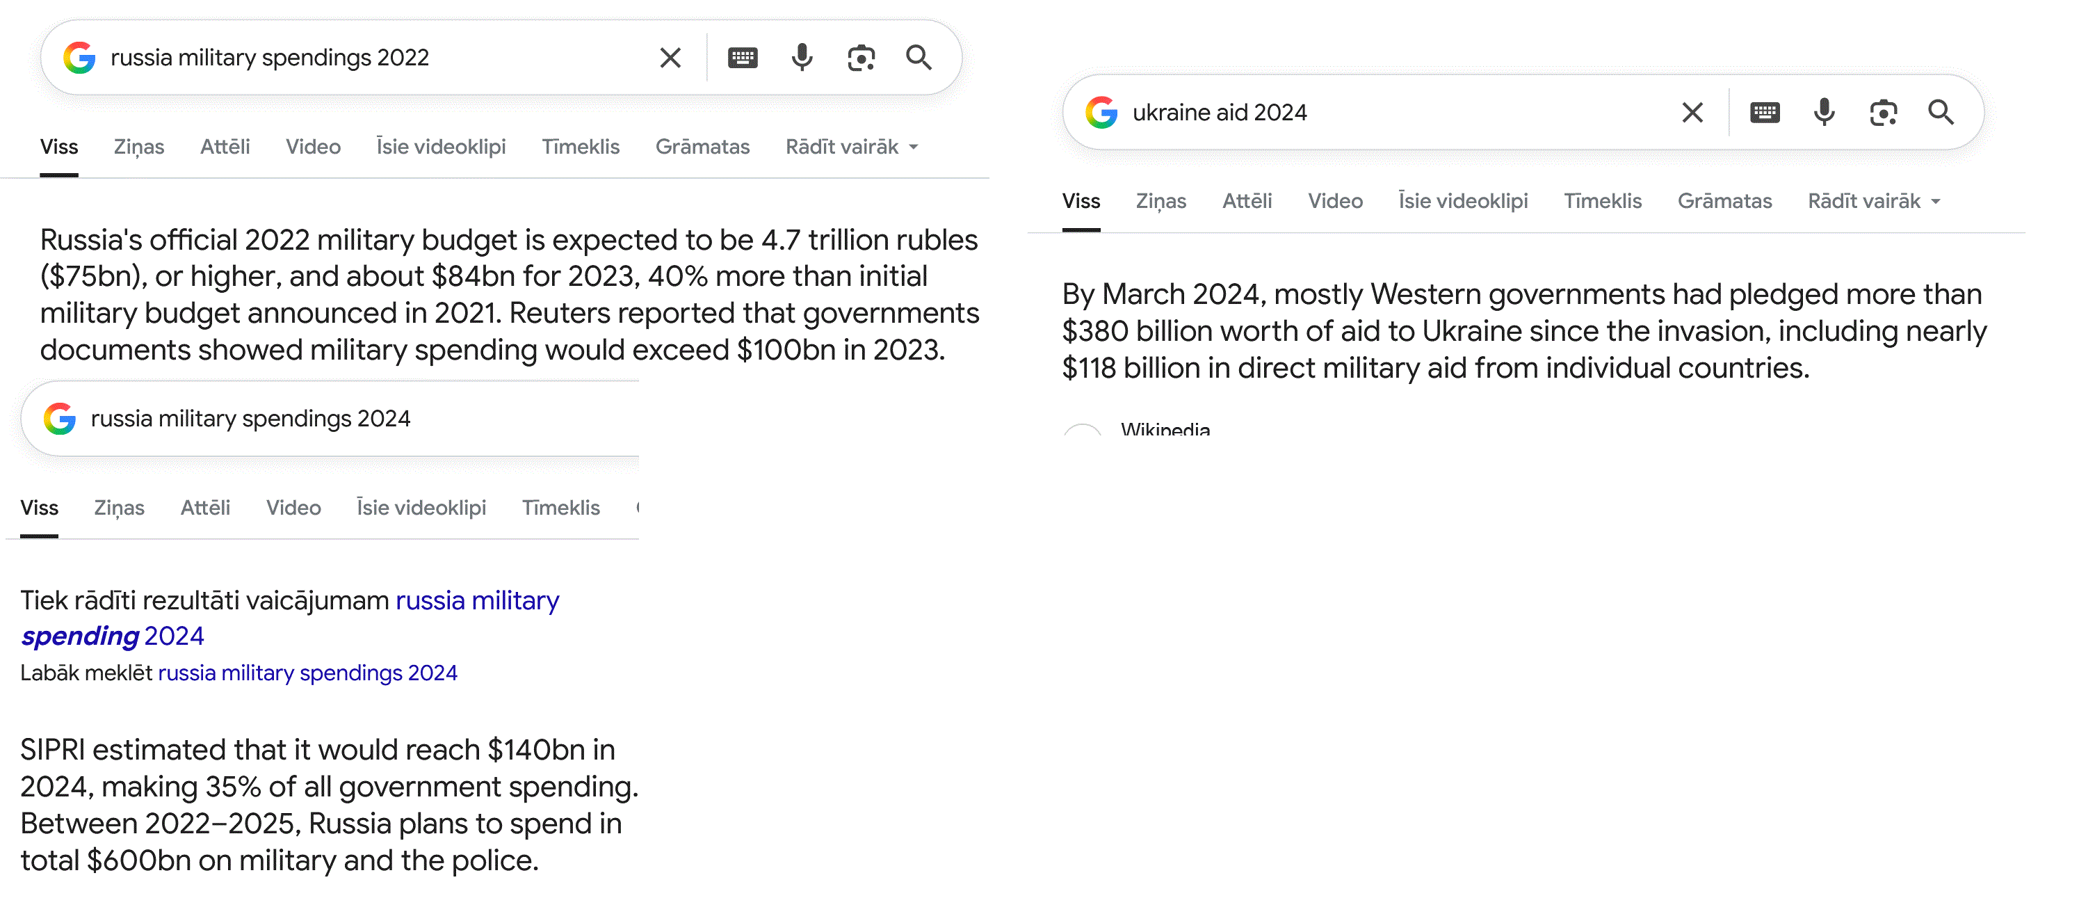Image resolution: width=2079 pixels, height=914 pixels.
Task: Switch to Ziņas tab under Ukraine aid
Action: 1160,201
